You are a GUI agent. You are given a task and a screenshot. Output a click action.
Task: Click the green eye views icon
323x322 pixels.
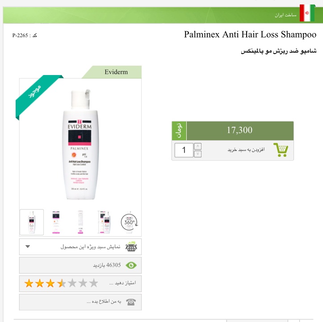pos(131,265)
